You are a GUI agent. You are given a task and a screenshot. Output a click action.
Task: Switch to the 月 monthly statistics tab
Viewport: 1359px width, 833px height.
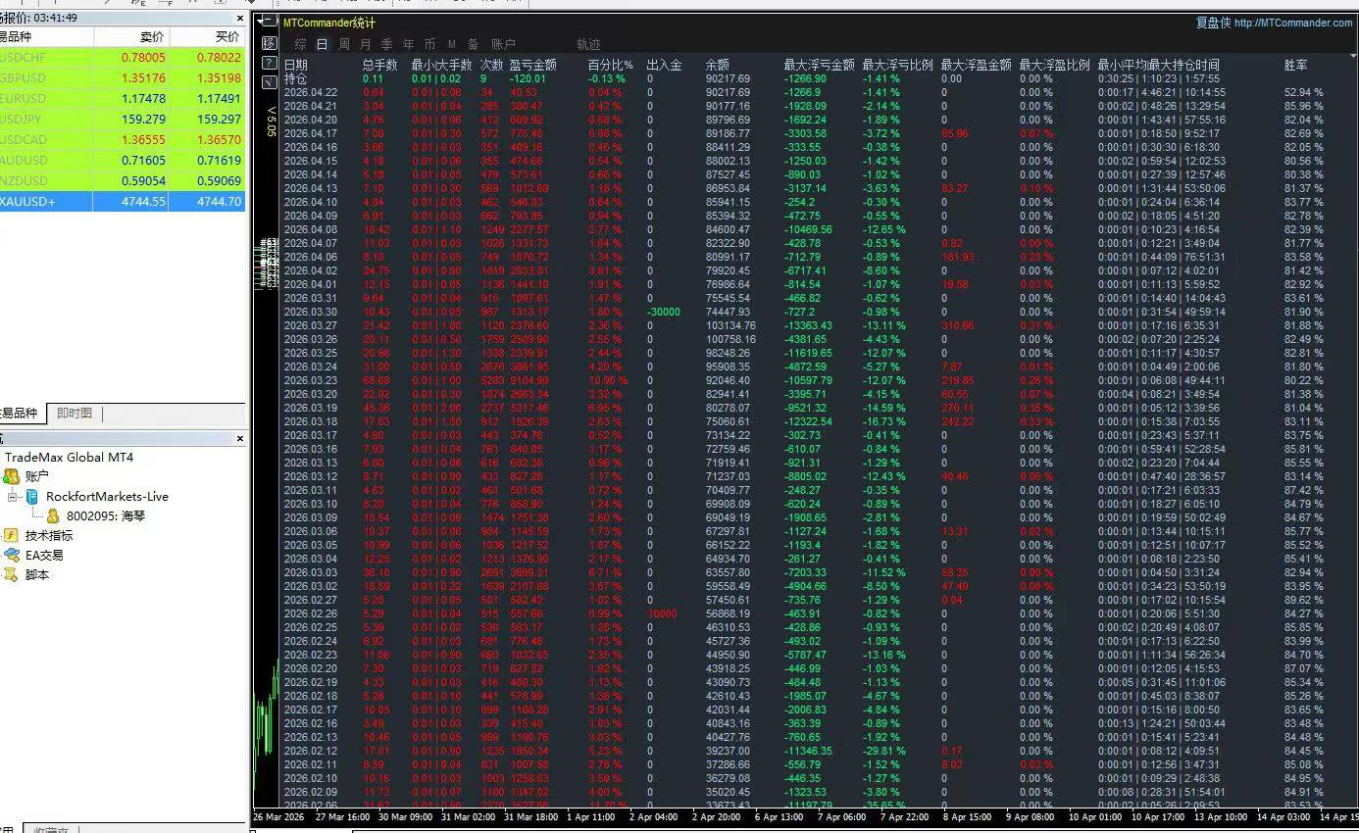[x=366, y=44]
